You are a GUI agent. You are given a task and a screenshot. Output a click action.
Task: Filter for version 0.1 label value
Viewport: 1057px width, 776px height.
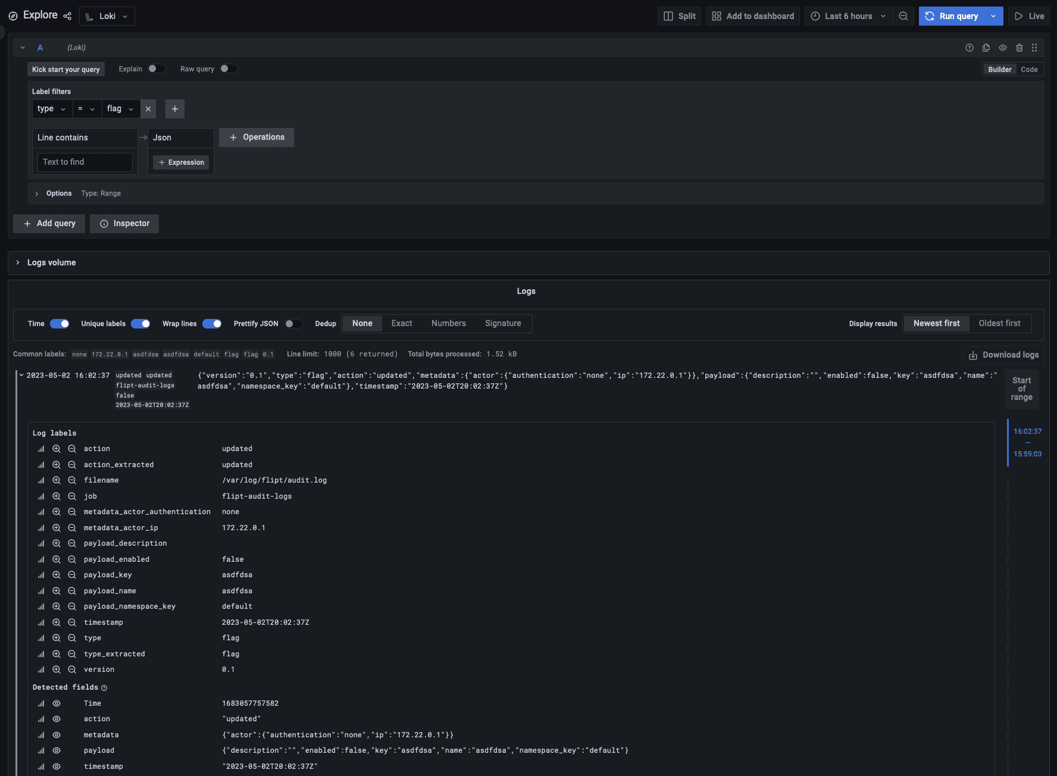click(x=57, y=669)
